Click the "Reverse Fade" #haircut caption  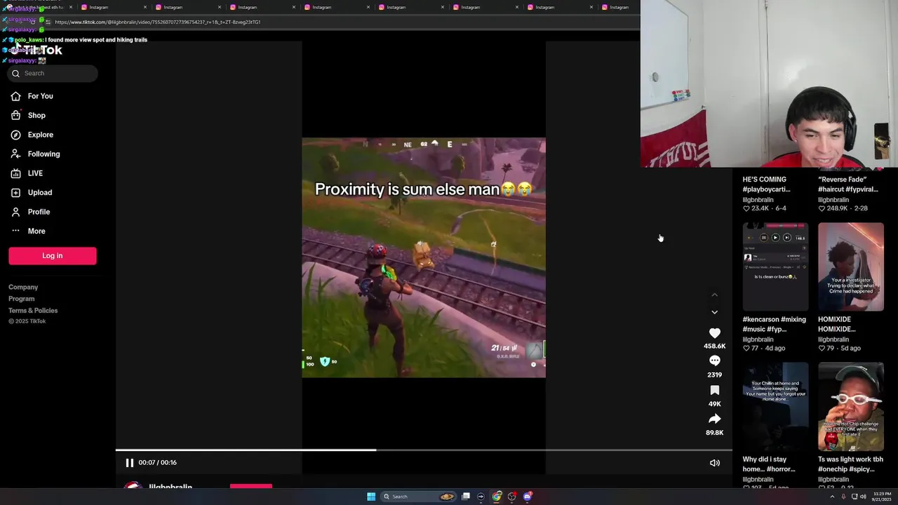[847, 184]
